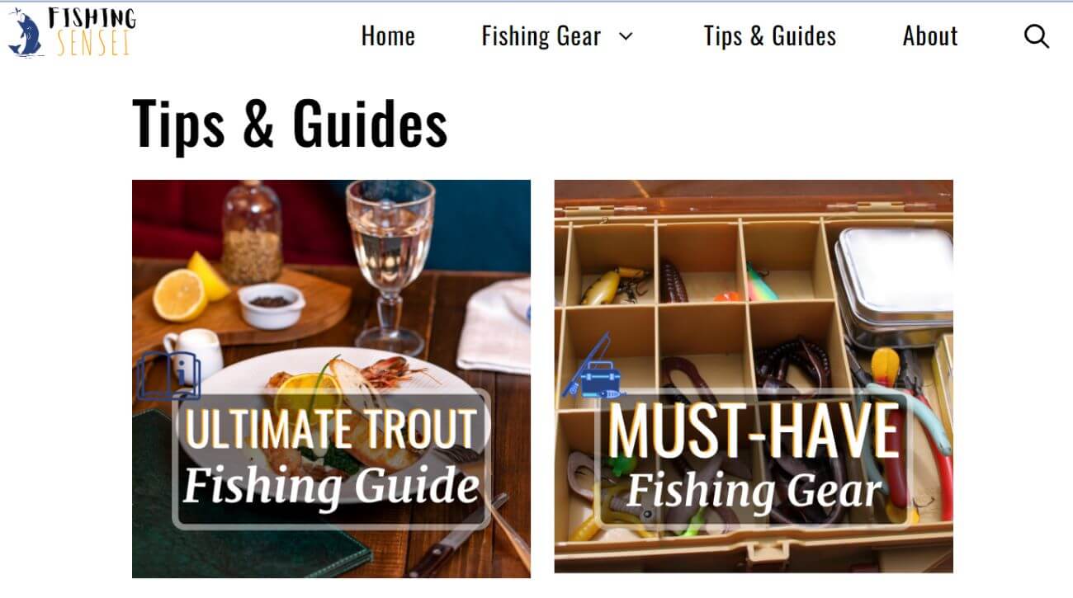Open search with the magnifying glass icon
This screenshot has width=1073, height=598.
pyautogui.click(x=1037, y=36)
